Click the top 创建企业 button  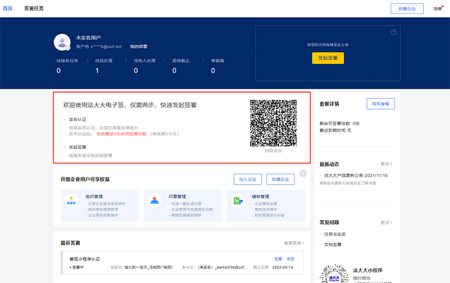(407, 8)
